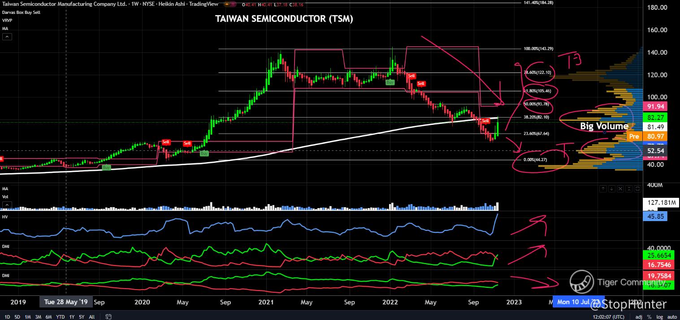Select the 1M time range
Image resolution: width=680 pixels, height=320 pixels.
coord(27,316)
